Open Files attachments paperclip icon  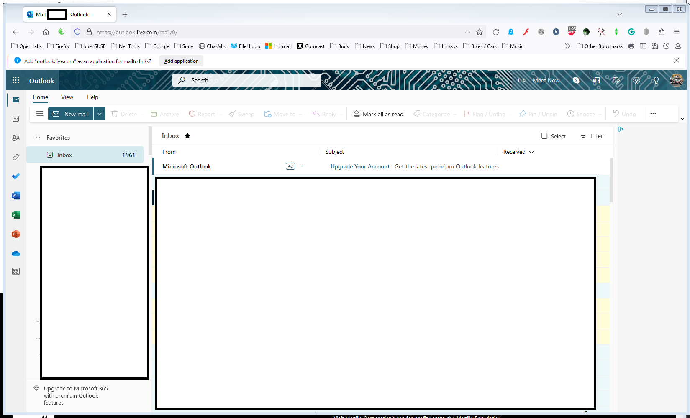pyautogui.click(x=16, y=157)
